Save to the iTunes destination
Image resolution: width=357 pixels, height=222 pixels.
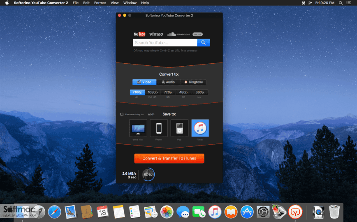[x=200, y=128]
